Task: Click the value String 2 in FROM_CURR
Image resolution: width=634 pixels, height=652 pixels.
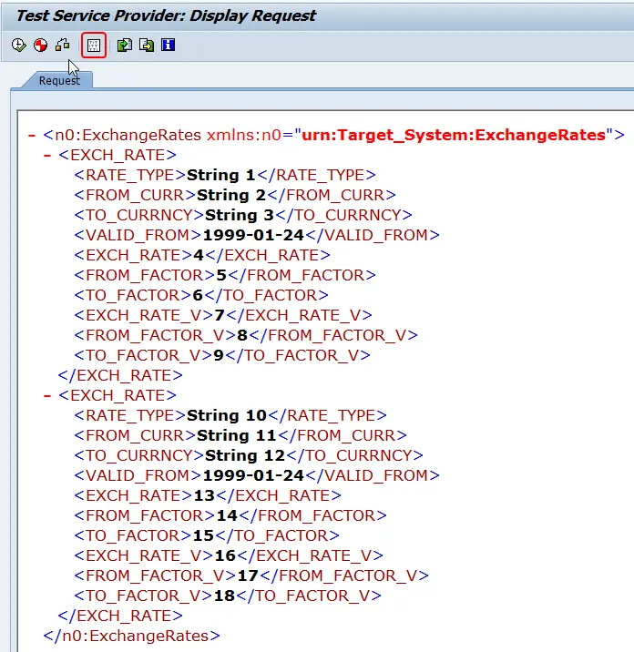Action: pos(231,195)
